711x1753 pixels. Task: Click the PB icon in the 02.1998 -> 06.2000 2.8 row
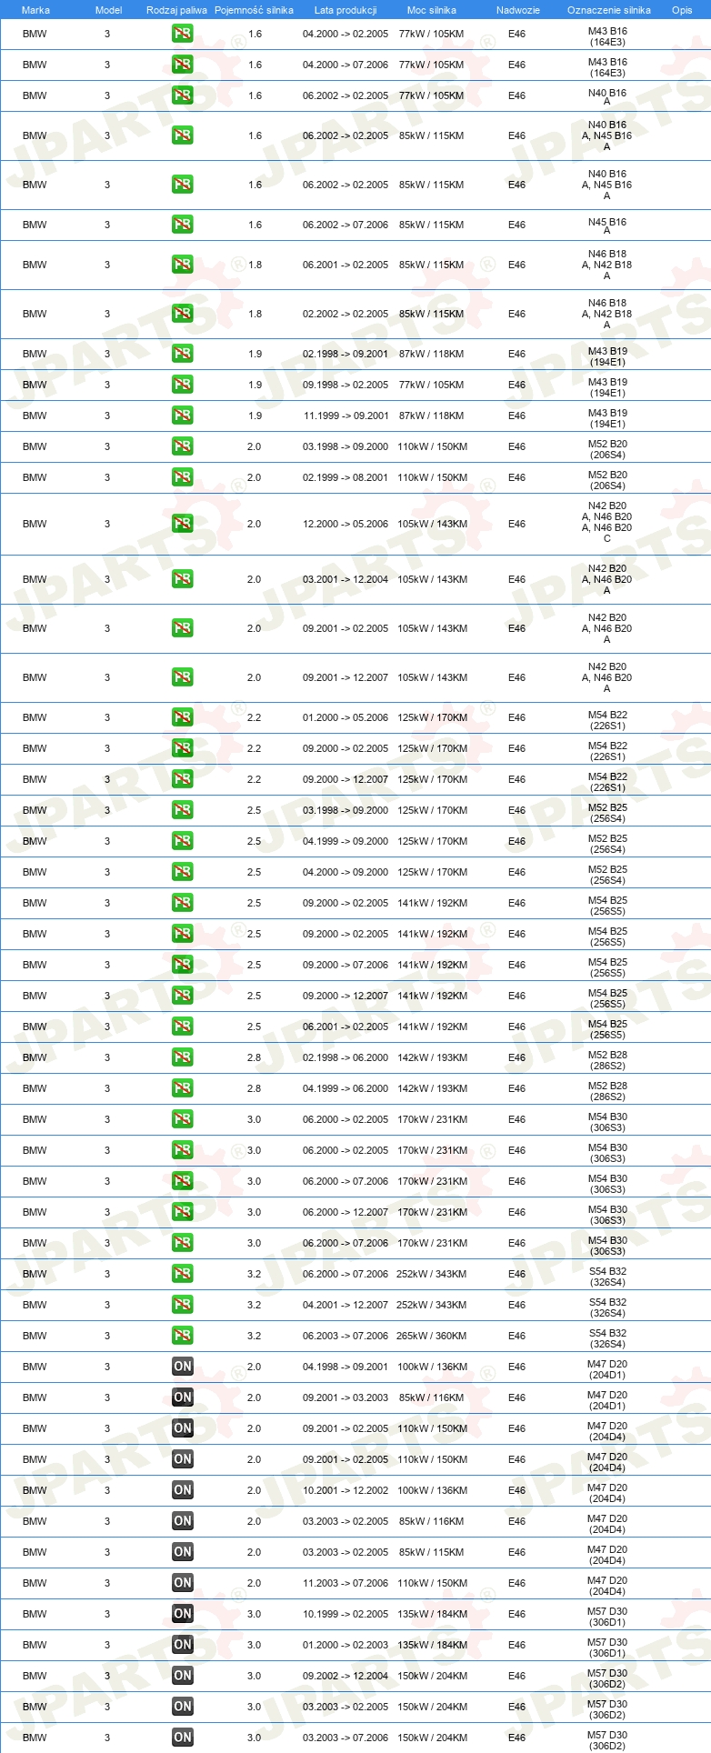183,1058
